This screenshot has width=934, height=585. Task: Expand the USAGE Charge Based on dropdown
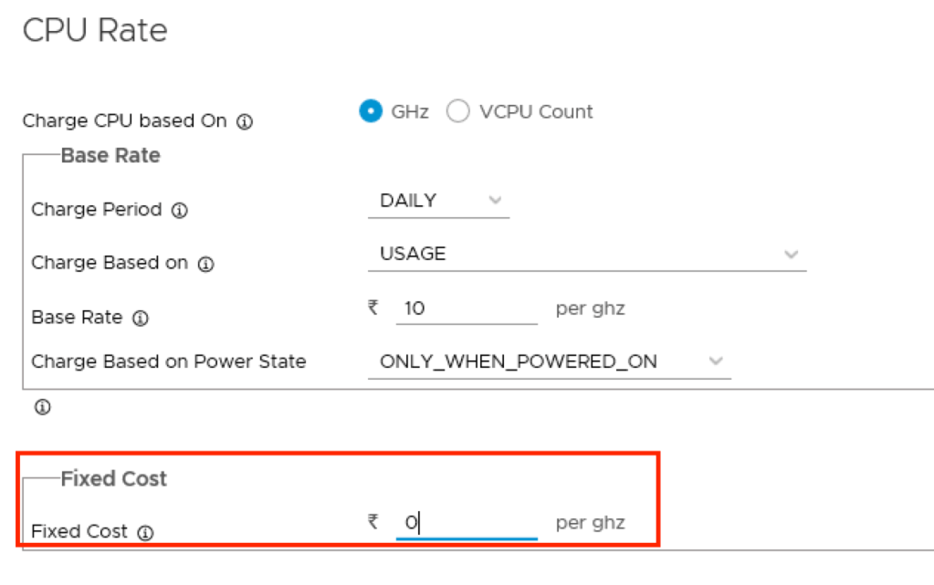pos(586,254)
